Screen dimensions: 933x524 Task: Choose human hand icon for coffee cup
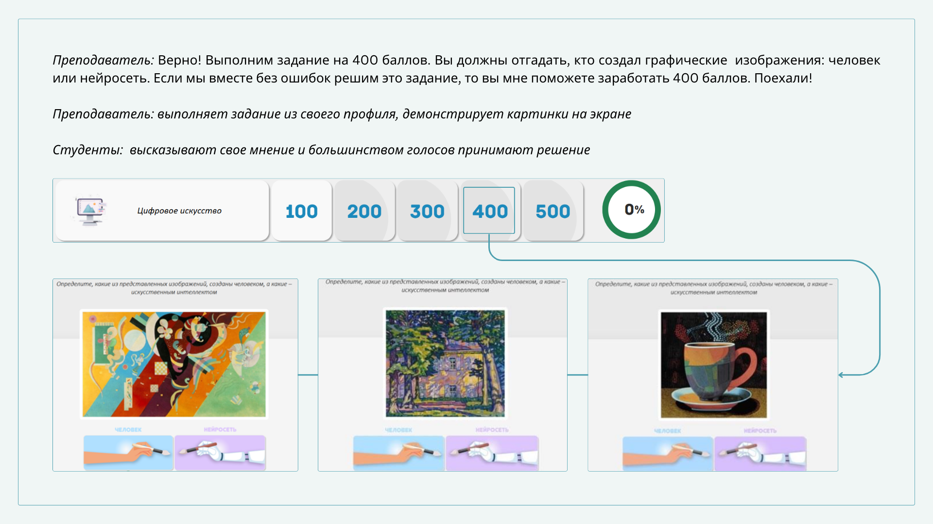pos(668,454)
